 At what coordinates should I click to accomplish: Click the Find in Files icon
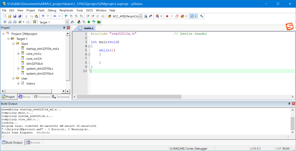point(109,16)
